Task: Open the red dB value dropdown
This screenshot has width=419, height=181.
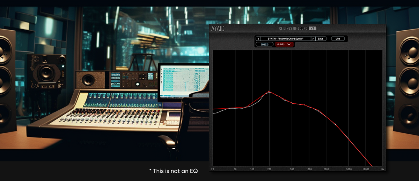Action: coord(285,44)
